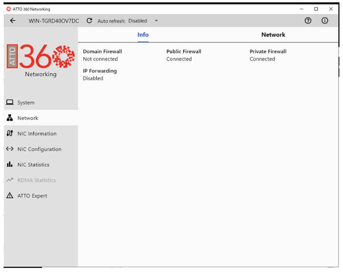Click the NIC Configuration arrows icon
Image resolution: width=343 pixels, height=273 pixels.
9,149
